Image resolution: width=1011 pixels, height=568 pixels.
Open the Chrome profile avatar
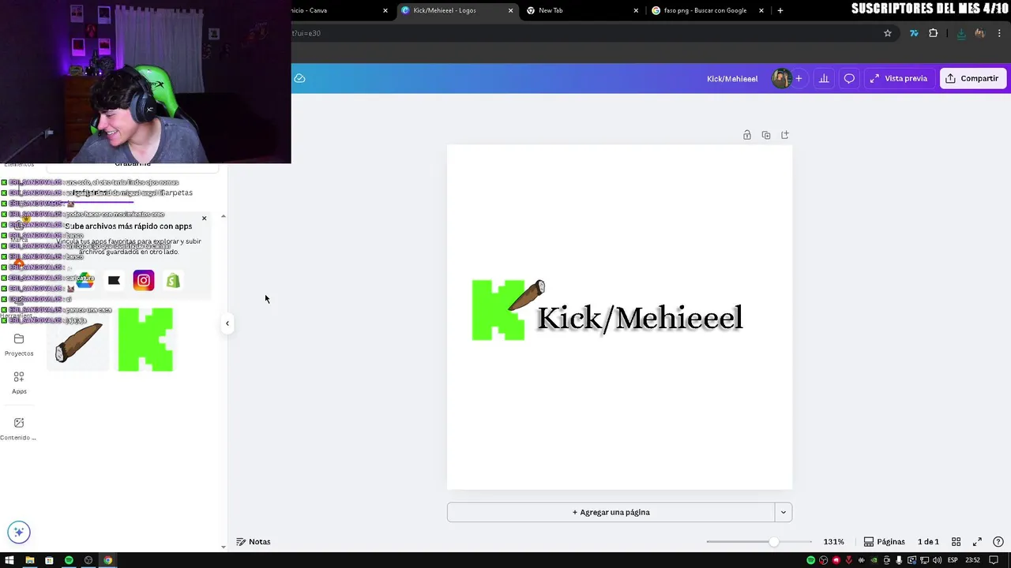pos(980,33)
